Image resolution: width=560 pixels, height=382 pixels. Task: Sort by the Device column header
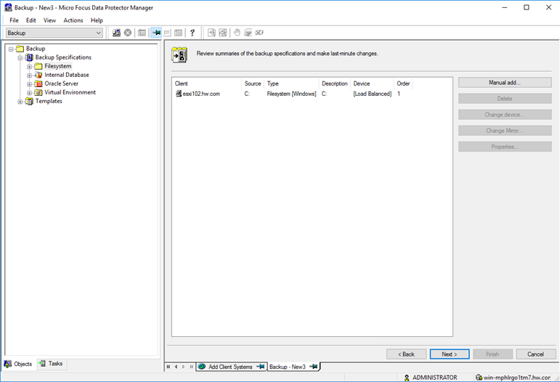[372, 84]
